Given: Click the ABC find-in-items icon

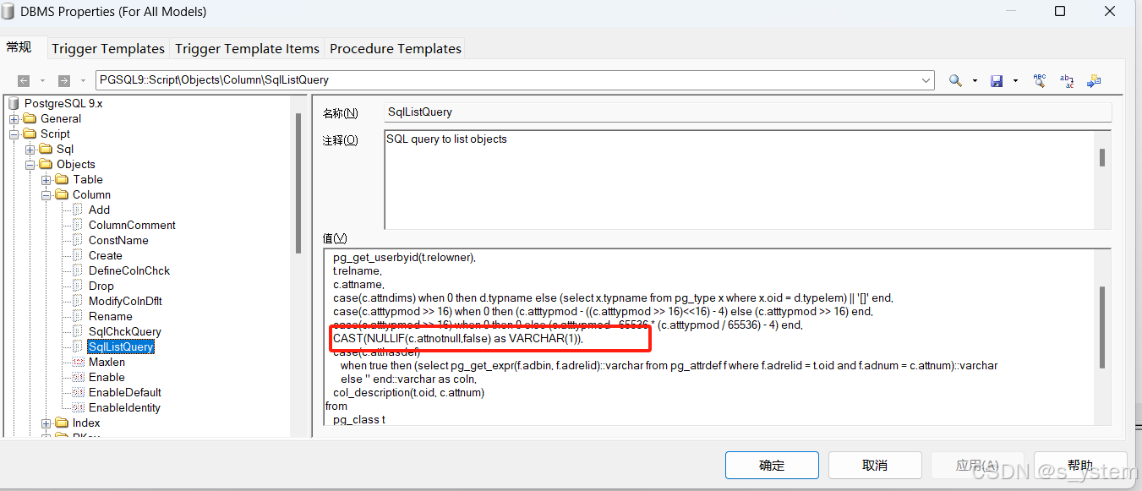Looking at the screenshot, I should 1040,80.
